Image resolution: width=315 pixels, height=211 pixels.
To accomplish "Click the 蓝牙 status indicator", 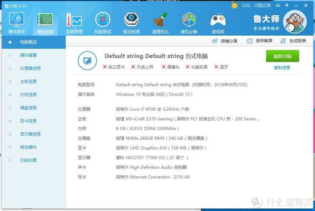I will click(221, 67).
